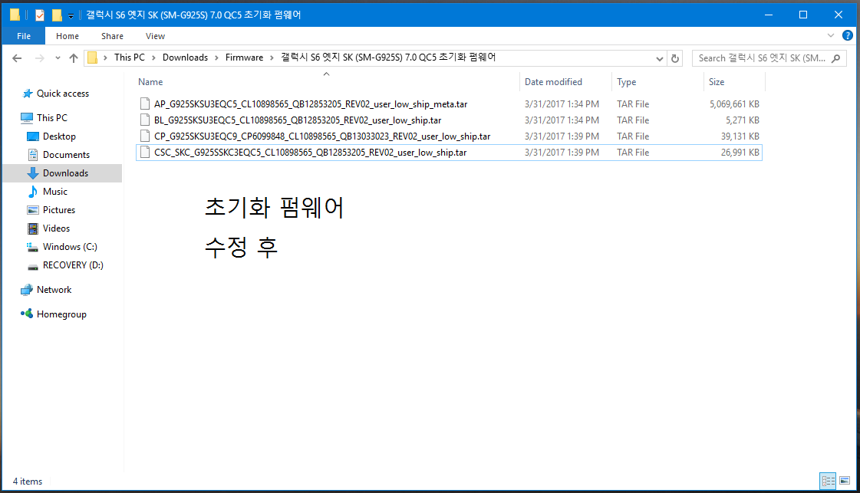Open RECOVERY (D:) drive in navigation pane
Viewport: 860px width, 493px height.
click(73, 265)
